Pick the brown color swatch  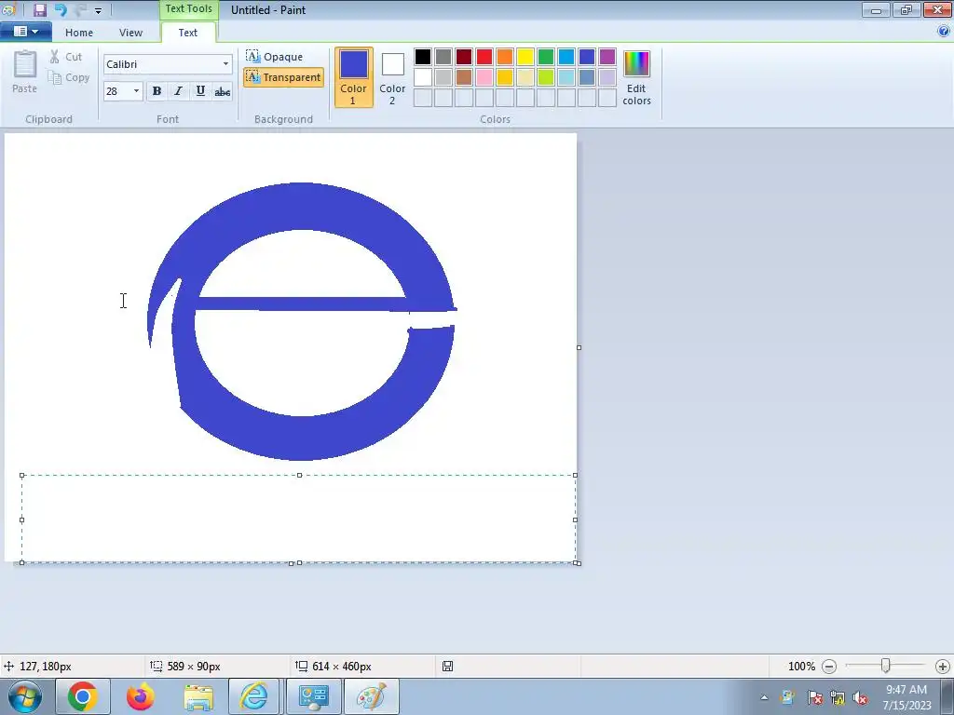tap(464, 77)
